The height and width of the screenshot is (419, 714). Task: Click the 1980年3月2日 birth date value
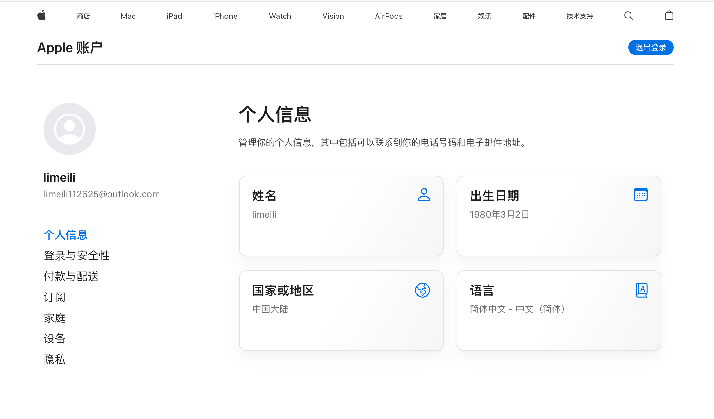500,214
